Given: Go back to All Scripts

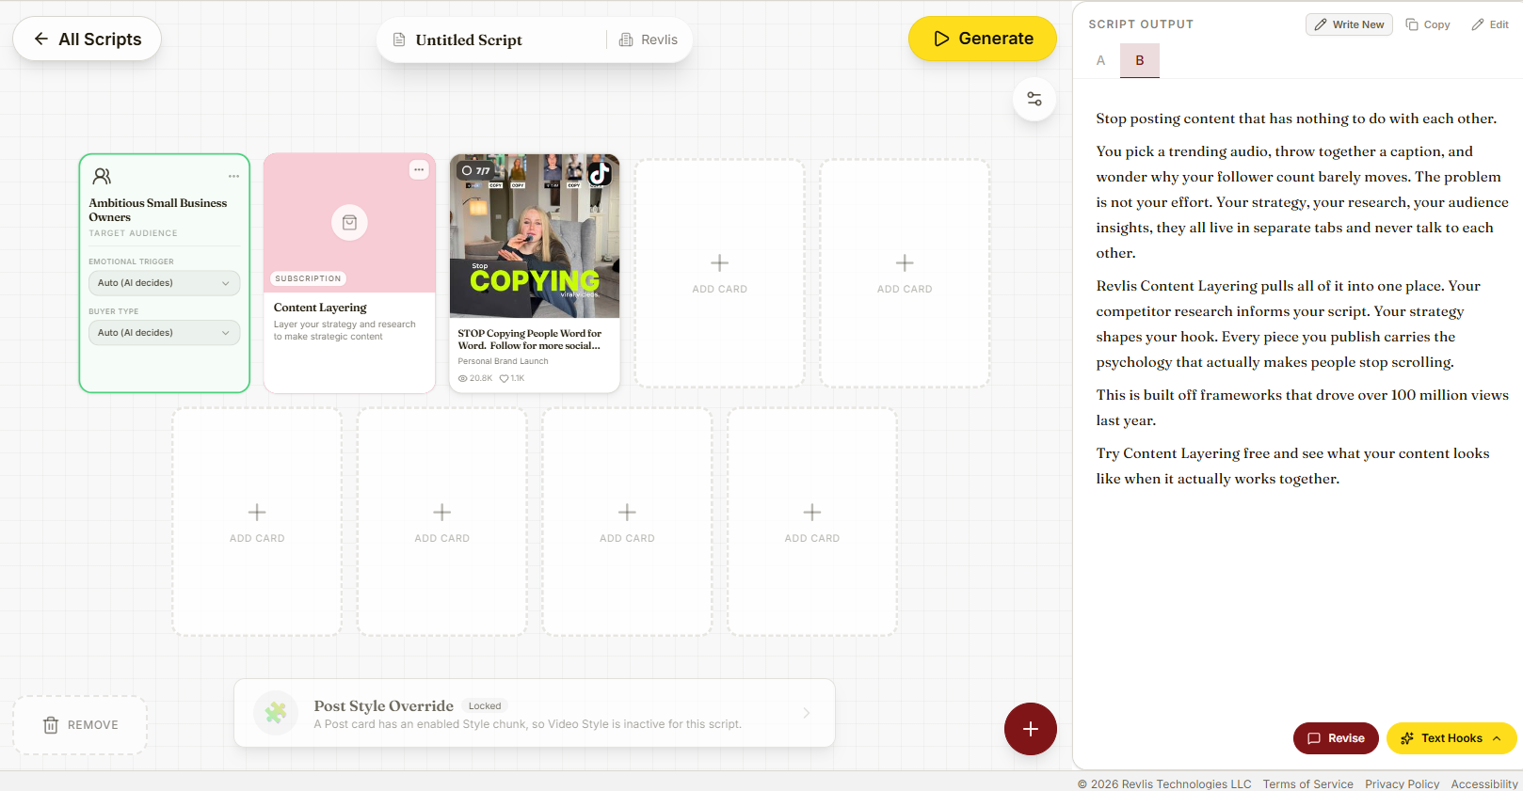Looking at the screenshot, I should [87, 39].
